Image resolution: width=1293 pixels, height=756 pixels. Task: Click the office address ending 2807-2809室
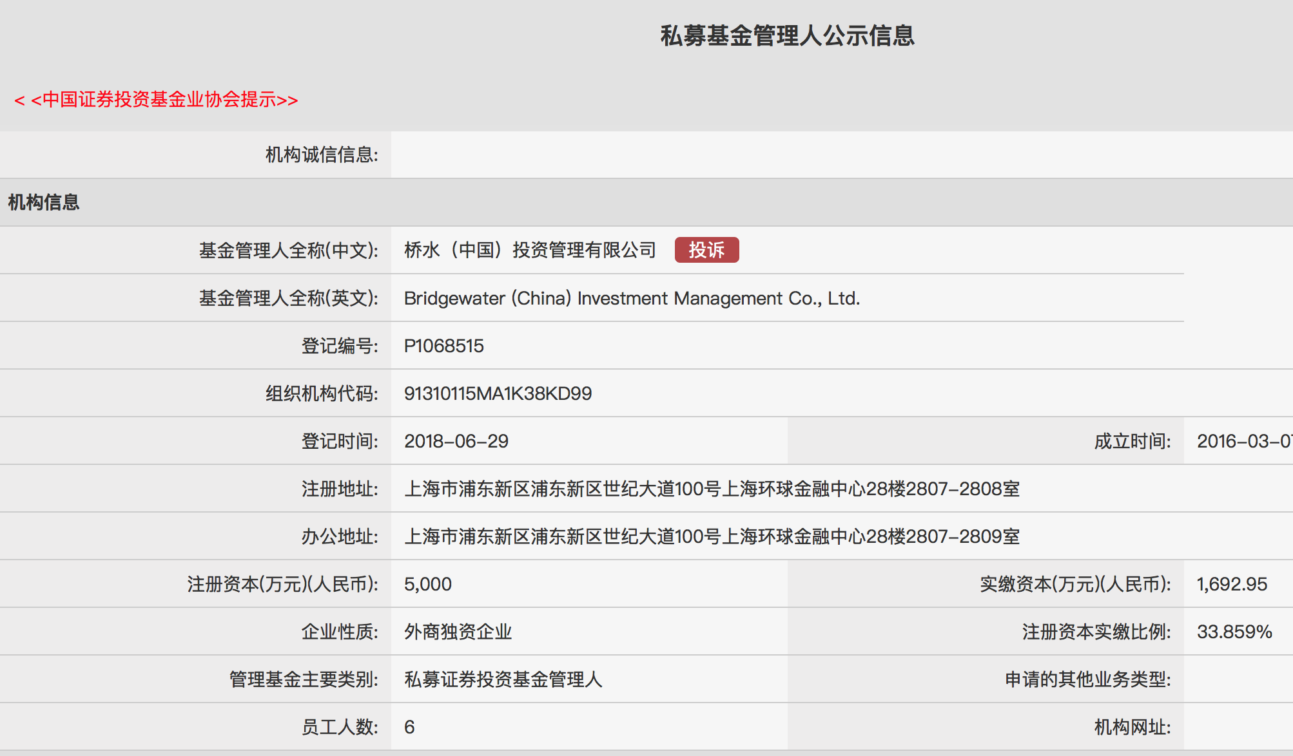(712, 536)
